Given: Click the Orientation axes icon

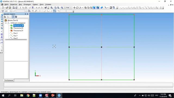Looking at the screenshot, I should tap(80, 8).
